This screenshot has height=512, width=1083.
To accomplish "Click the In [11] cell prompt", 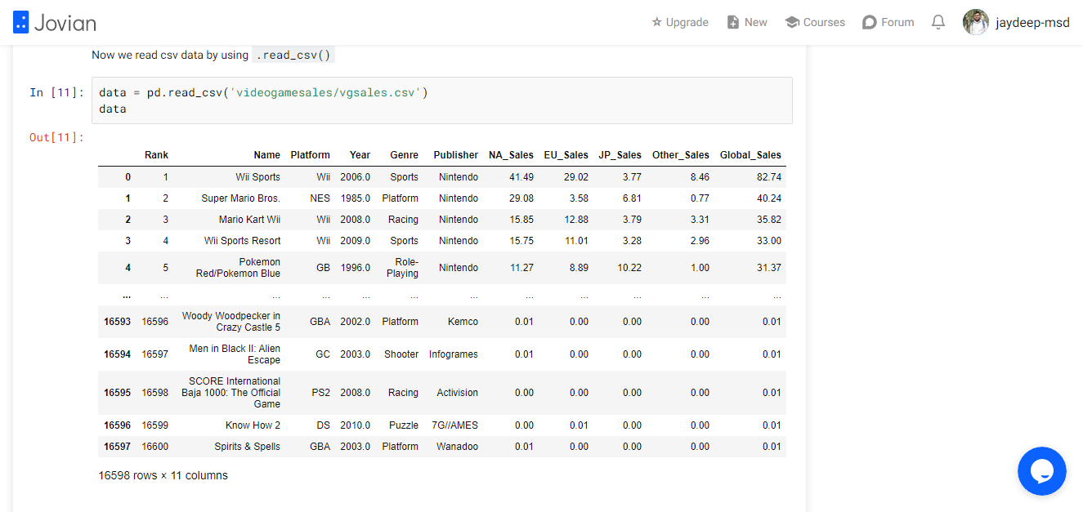I will click(x=56, y=92).
